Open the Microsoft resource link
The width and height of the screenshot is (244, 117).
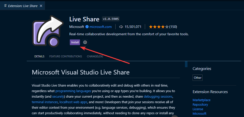200,113
